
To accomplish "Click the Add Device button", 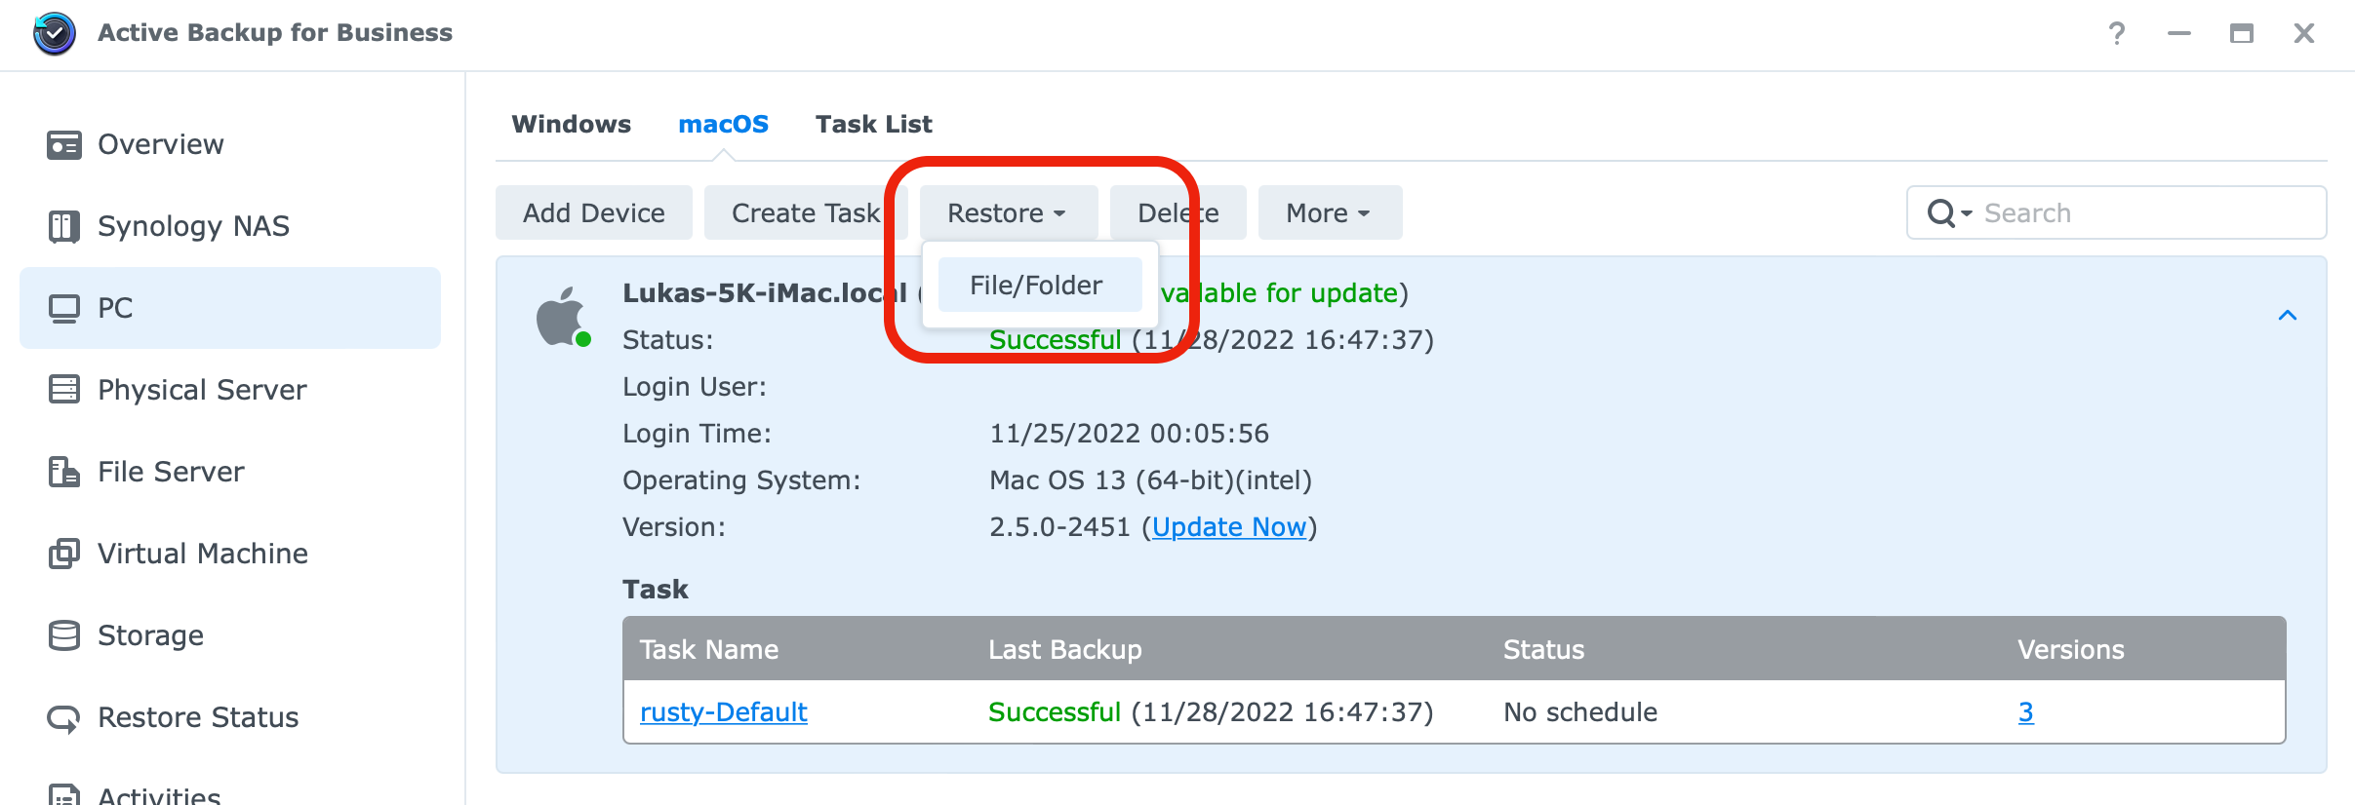I will coord(594,212).
